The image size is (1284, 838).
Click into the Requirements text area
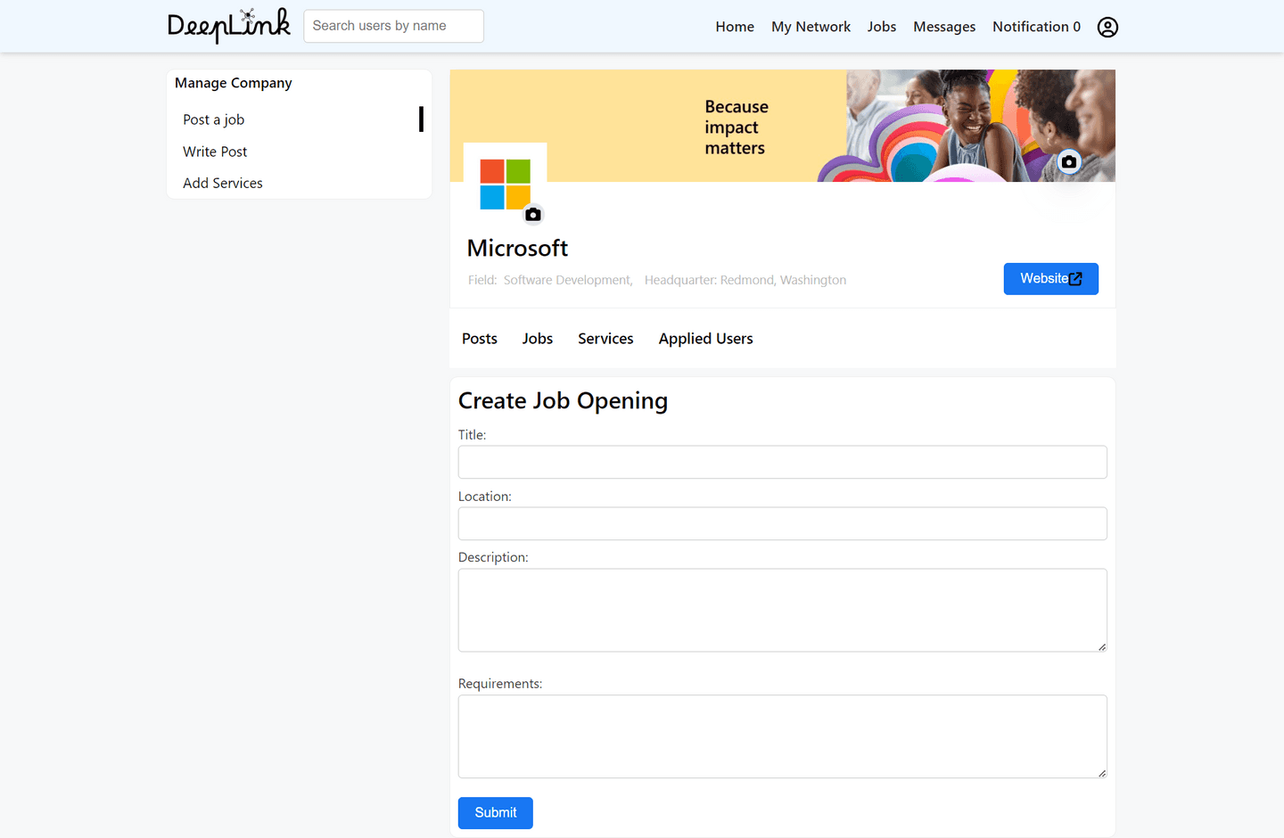(x=783, y=736)
